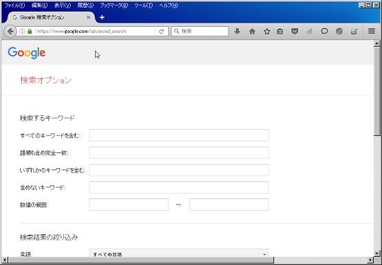Image resolution: width=382 pixels, height=265 pixels.
Task: Click the 数値の範囲 label
Action: (x=34, y=205)
